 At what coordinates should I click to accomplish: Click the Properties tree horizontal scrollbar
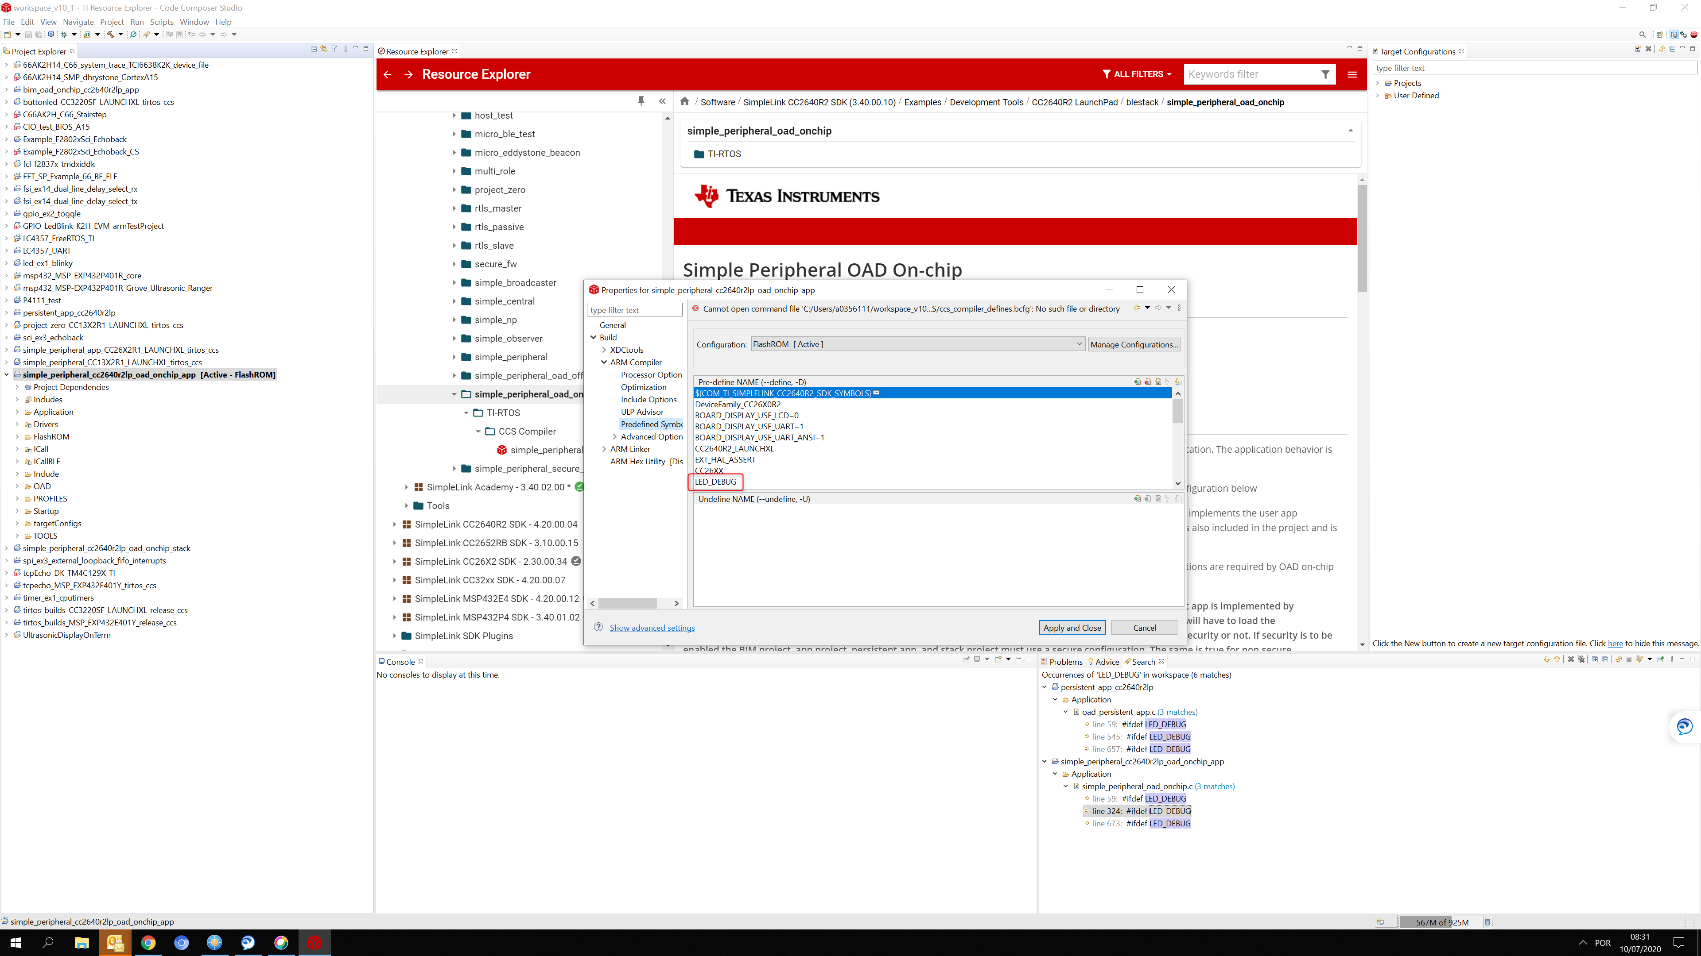pos(627,603)
